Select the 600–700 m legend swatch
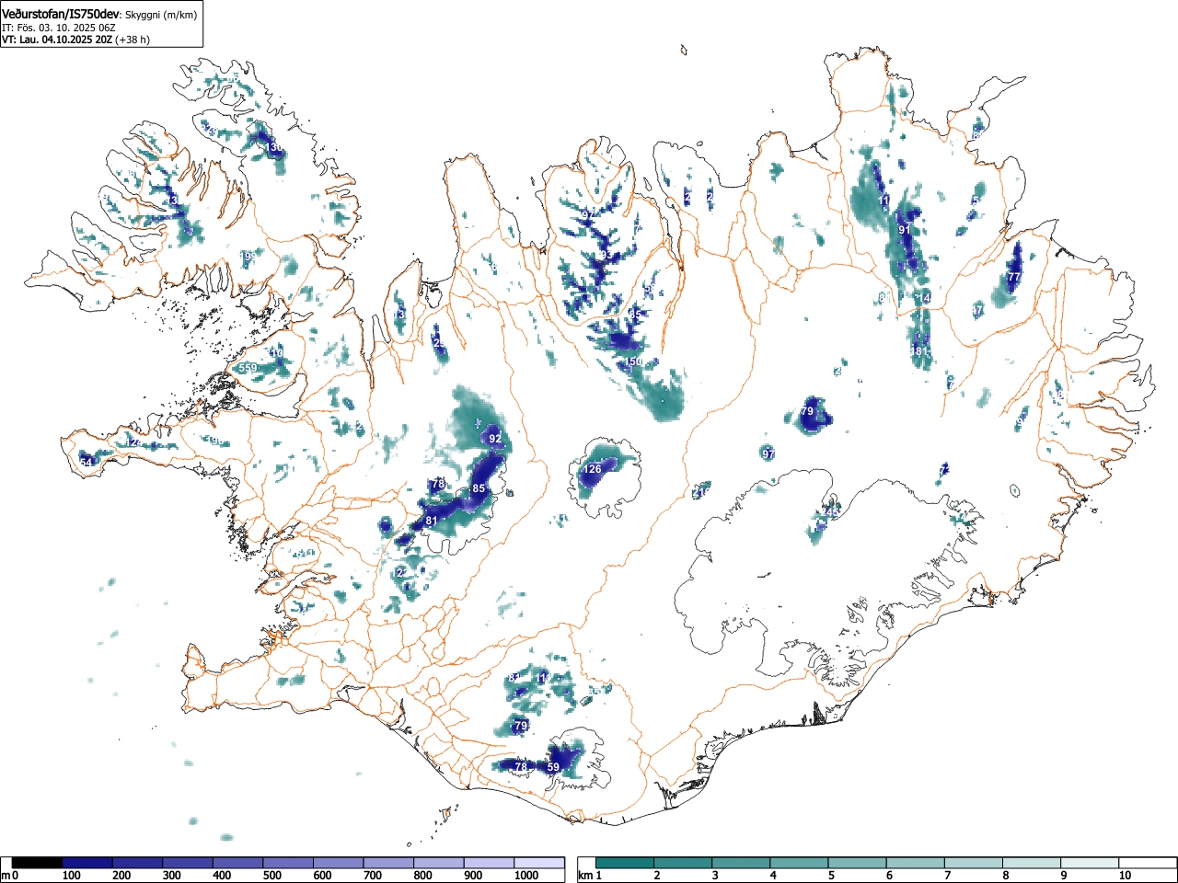The width and height of the screenshot is (1178, 883). click(339, 863)
